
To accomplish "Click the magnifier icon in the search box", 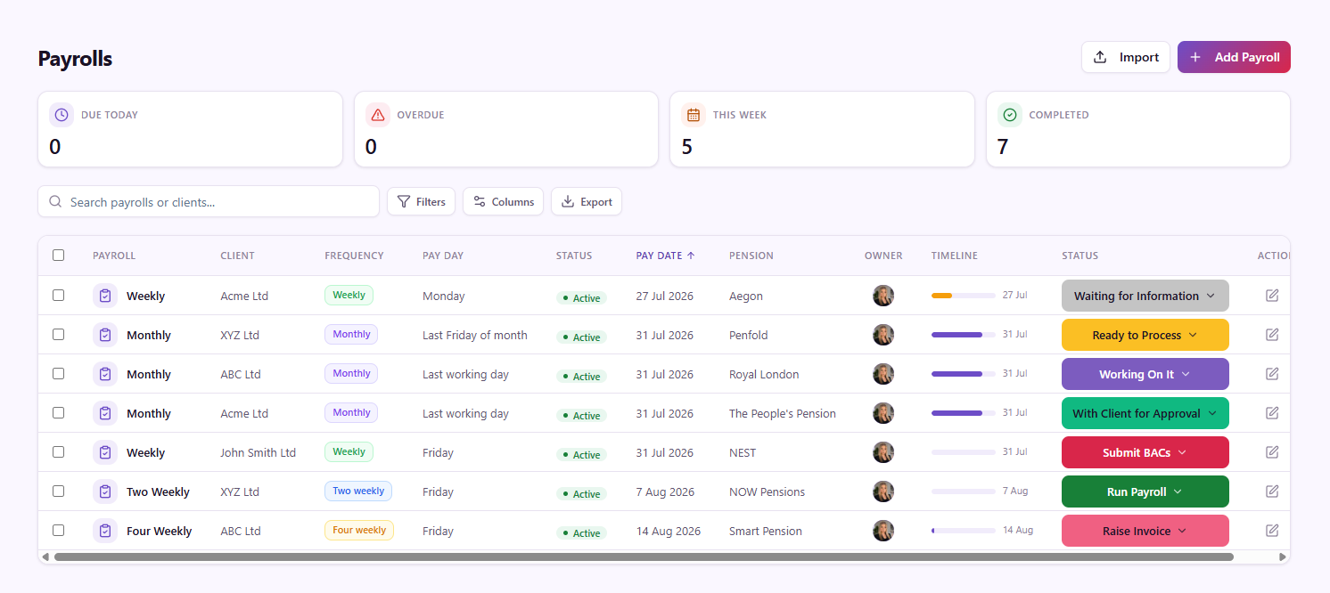I will click(x=56, y=202).
